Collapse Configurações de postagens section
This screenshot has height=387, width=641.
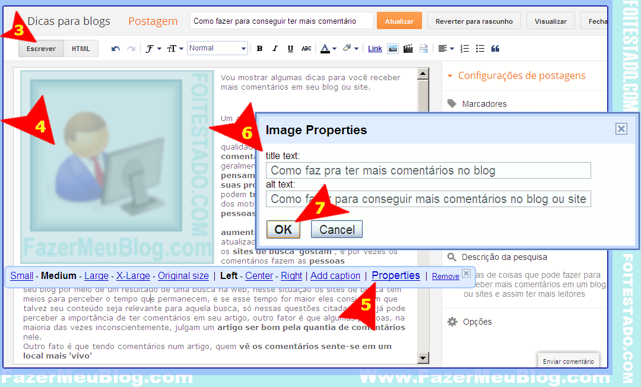pyautogui.click(x=517, y=75)
